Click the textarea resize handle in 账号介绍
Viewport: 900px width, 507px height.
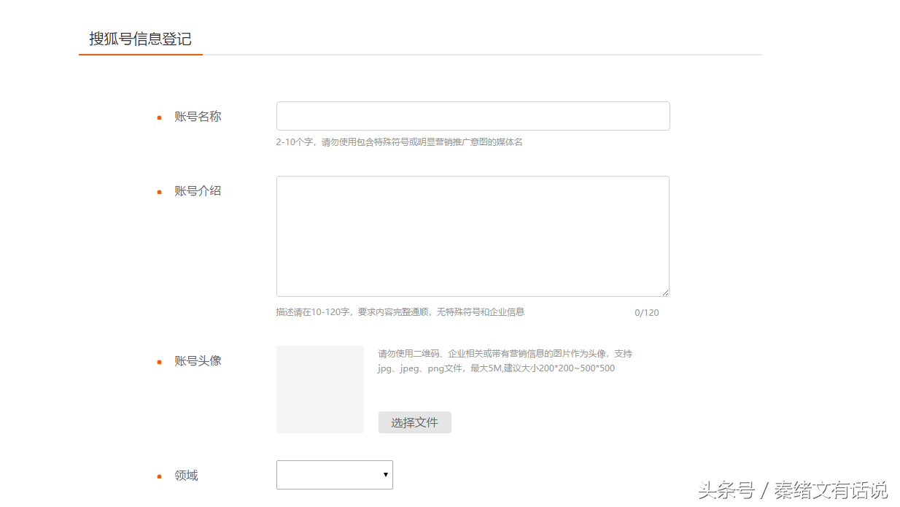click(665, 293)
